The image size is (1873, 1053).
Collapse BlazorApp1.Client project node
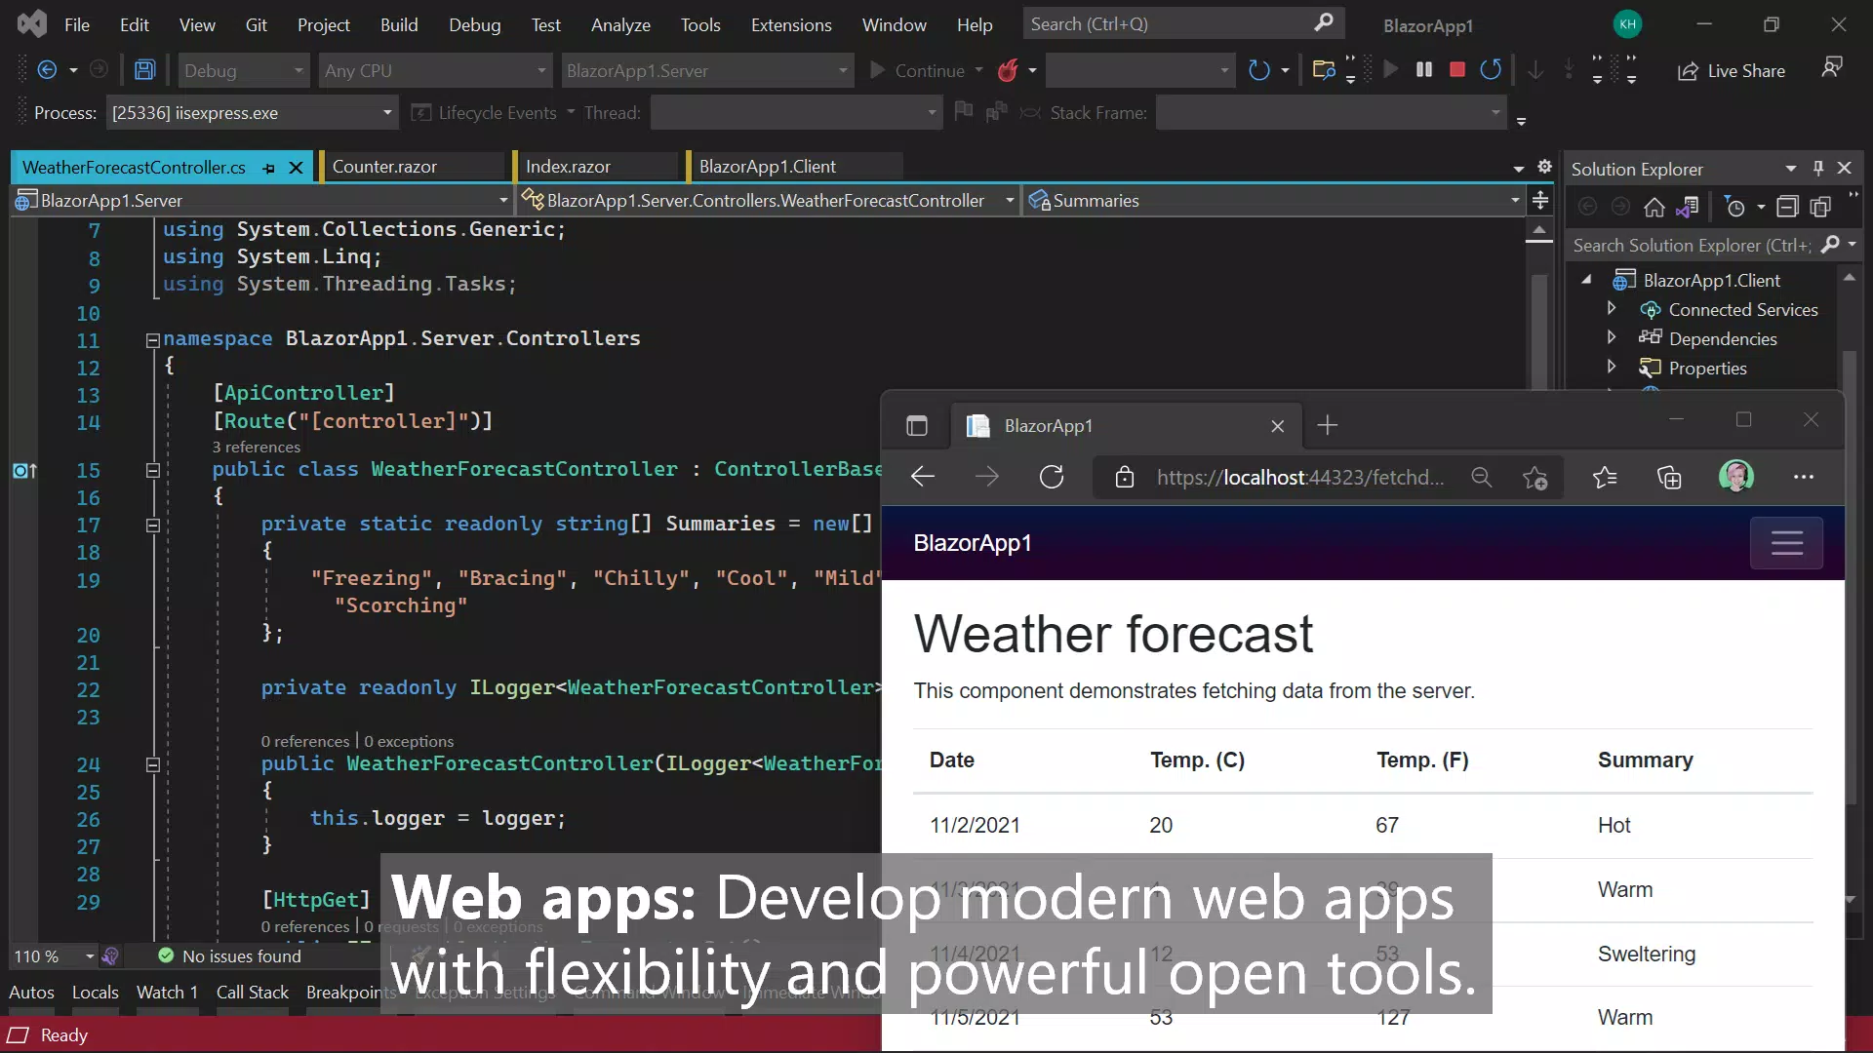pos(1587,280)
